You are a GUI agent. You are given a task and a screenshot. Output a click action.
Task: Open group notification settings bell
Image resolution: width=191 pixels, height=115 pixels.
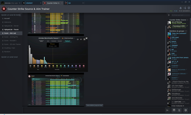181,8
